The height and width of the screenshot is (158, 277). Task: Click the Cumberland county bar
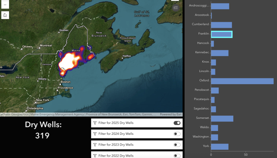tap(221, 25)
